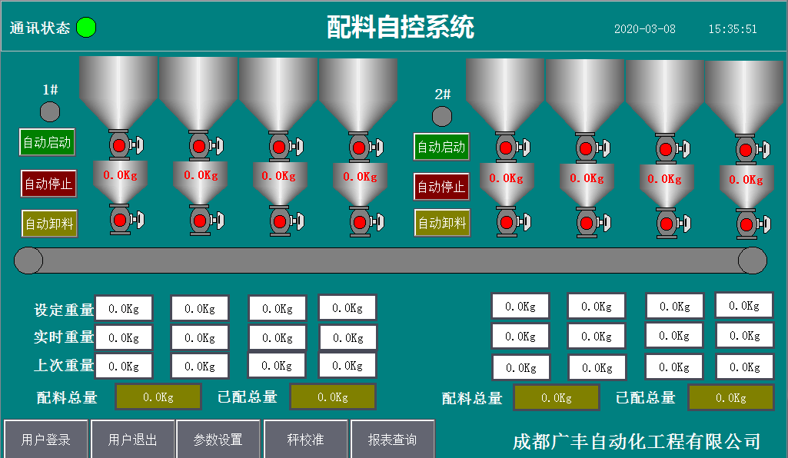Click the 用户退出 button
The width and height of the screenshot is (788, 458).
pos(132,440)
